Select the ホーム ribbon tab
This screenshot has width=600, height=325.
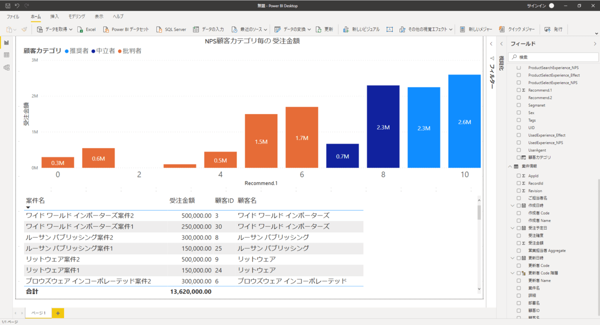36,16
